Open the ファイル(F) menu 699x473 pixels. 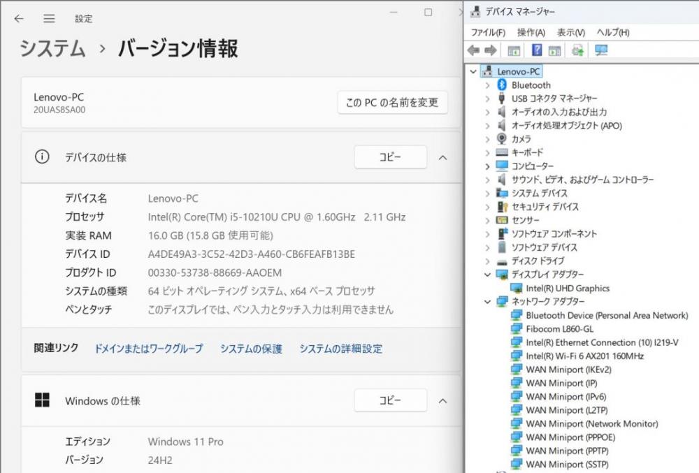488,32
